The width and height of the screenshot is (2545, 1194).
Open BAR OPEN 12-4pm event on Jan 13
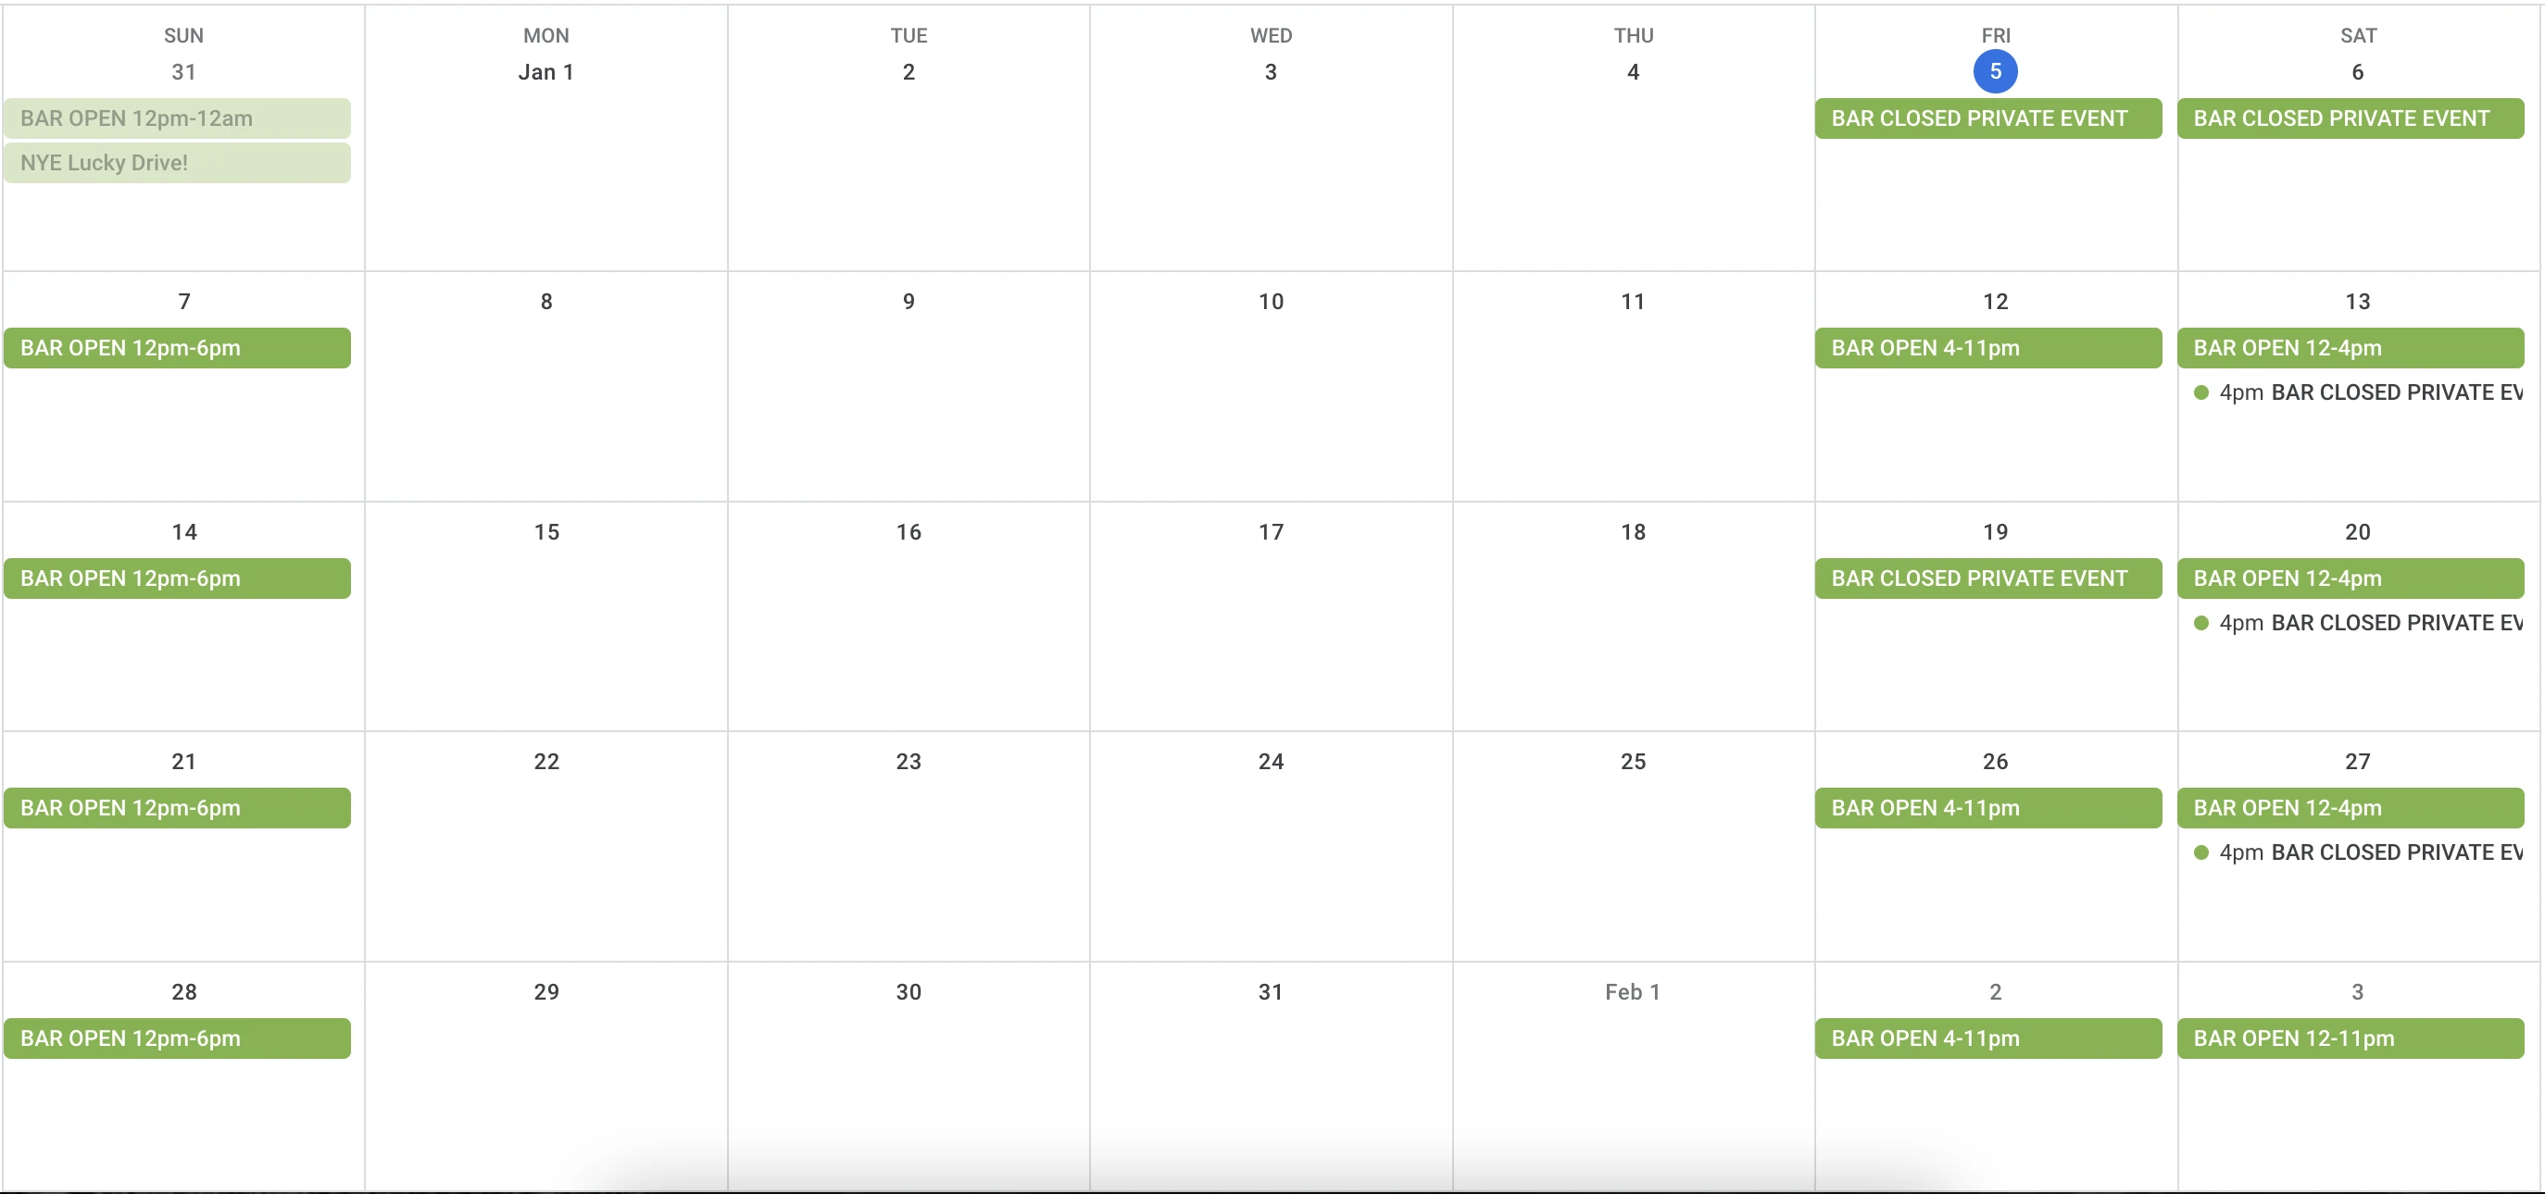(2351, 348)
